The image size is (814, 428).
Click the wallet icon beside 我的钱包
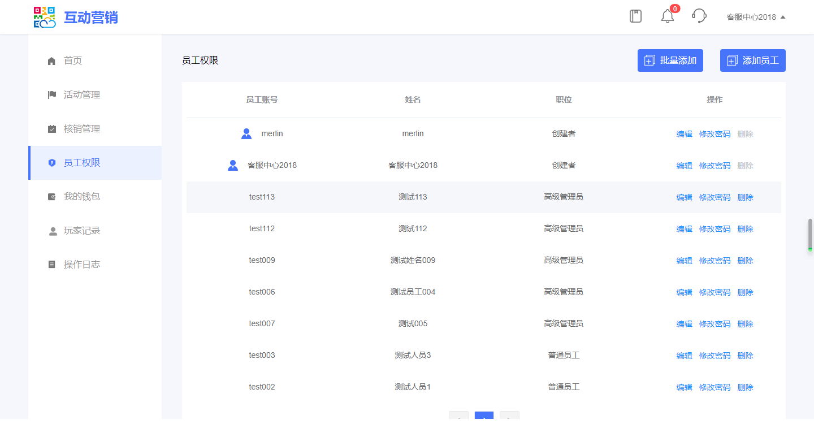[52, 197]
